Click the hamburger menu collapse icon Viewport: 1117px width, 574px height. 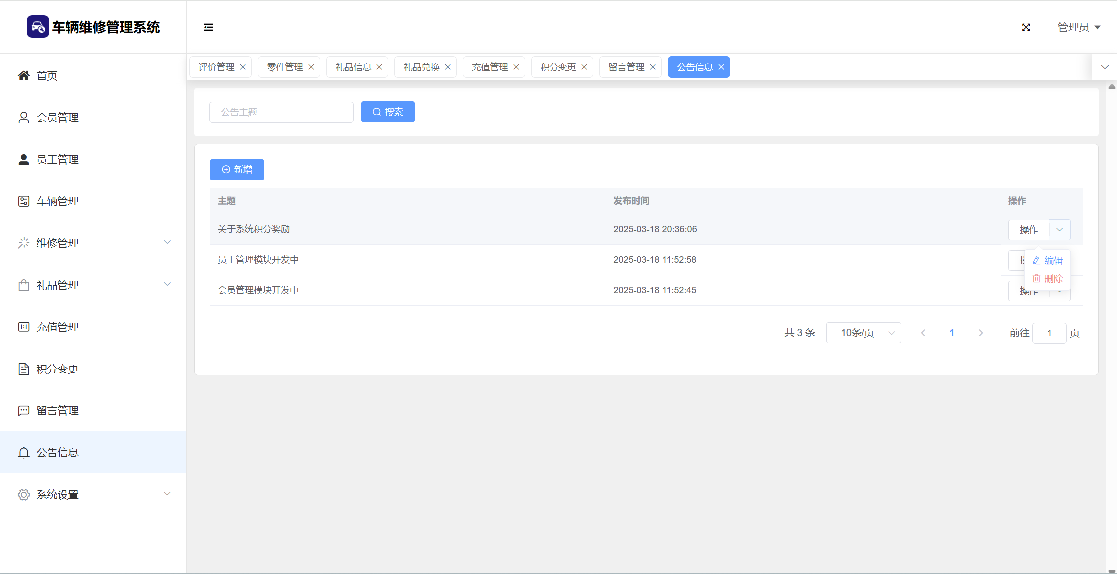[208, 27]
